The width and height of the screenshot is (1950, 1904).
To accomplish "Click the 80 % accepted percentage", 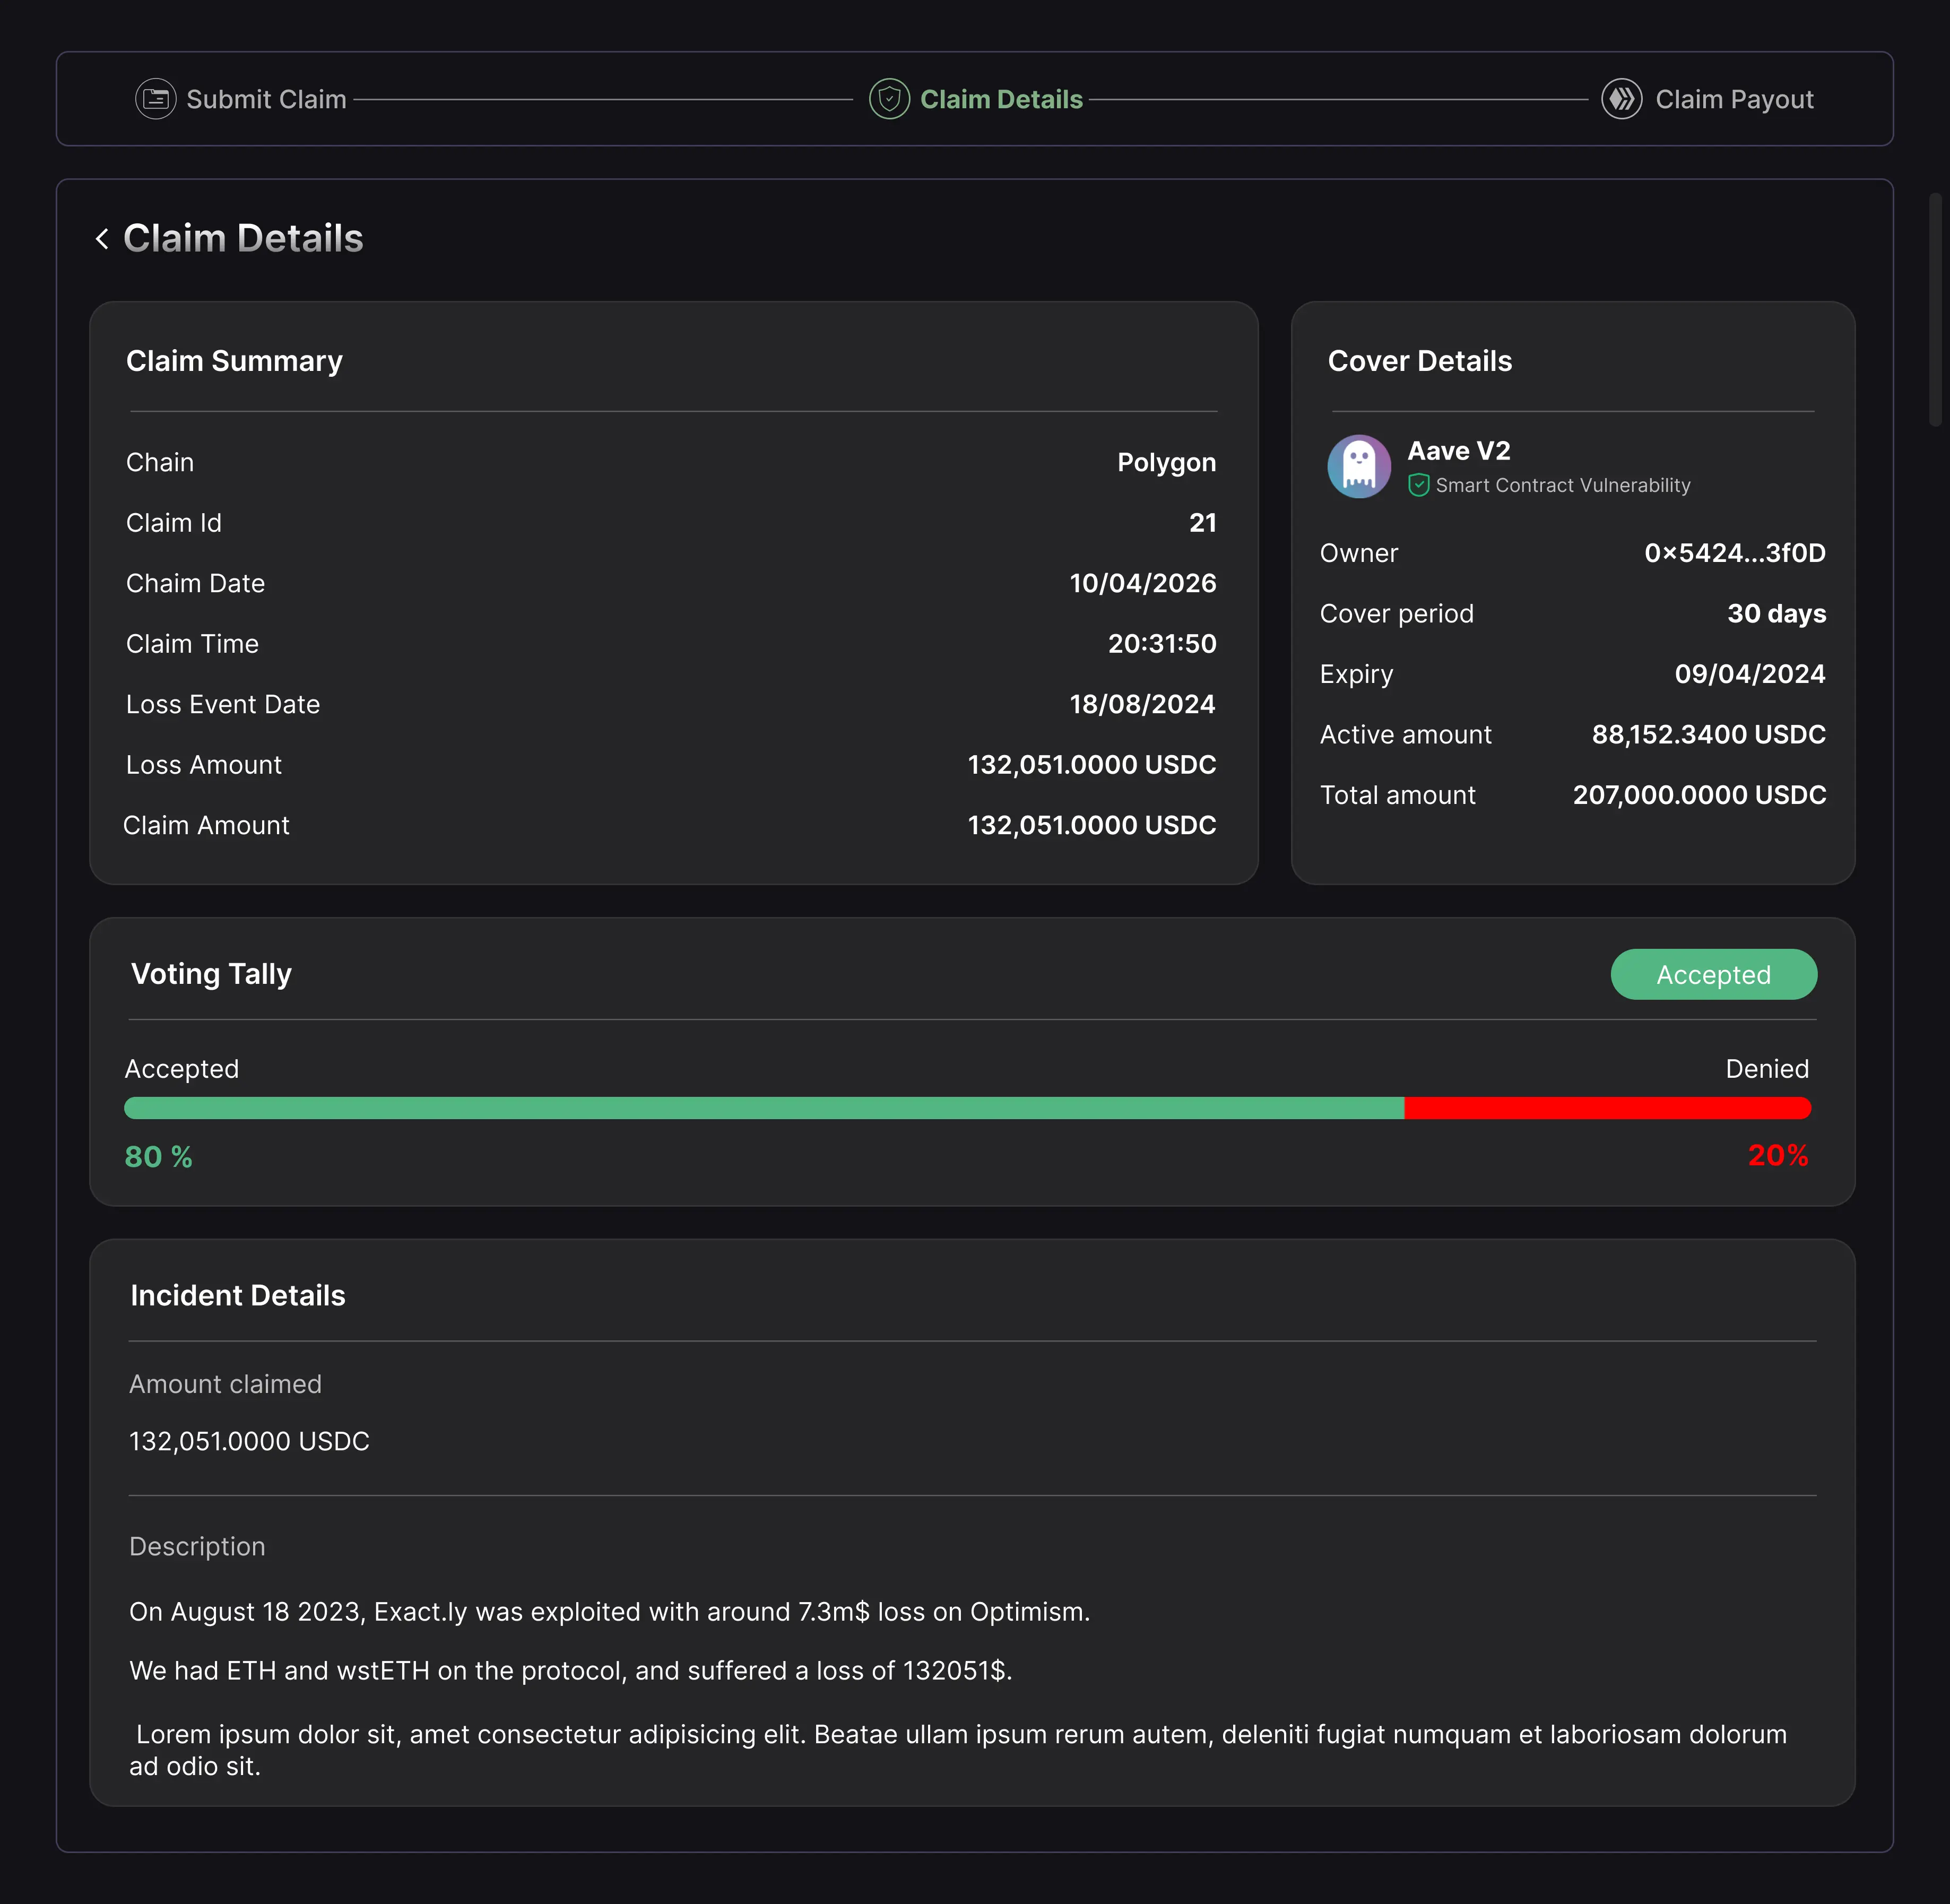I will (x=158, y=1157).
